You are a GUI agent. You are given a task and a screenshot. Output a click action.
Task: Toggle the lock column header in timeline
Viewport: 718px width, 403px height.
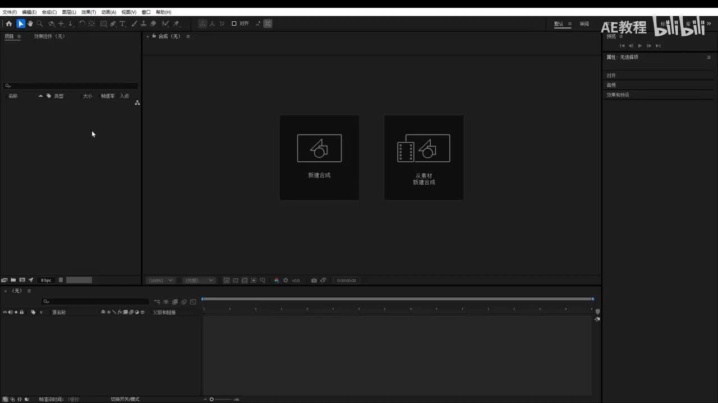(x=22, y=312)
